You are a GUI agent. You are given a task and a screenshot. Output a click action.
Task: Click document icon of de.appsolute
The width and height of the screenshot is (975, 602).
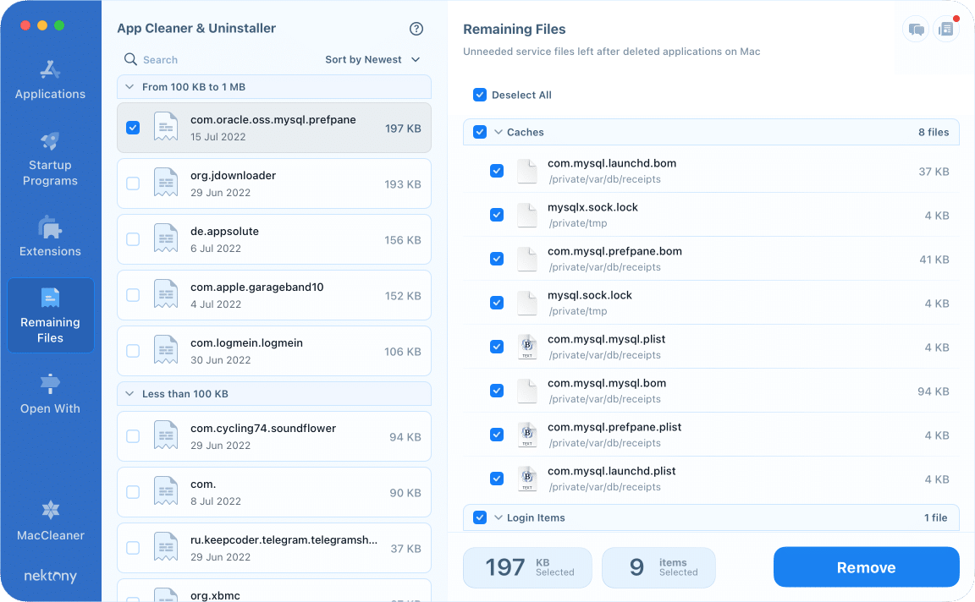[165, 239]
